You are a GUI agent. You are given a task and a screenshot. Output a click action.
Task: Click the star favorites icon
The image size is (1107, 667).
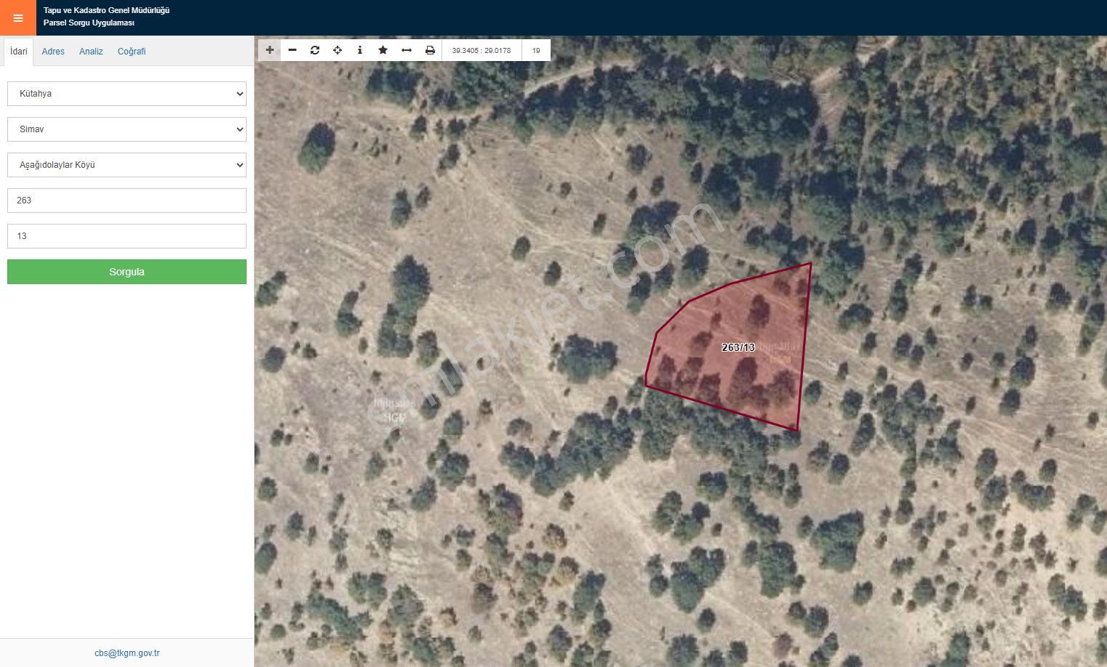383,50
